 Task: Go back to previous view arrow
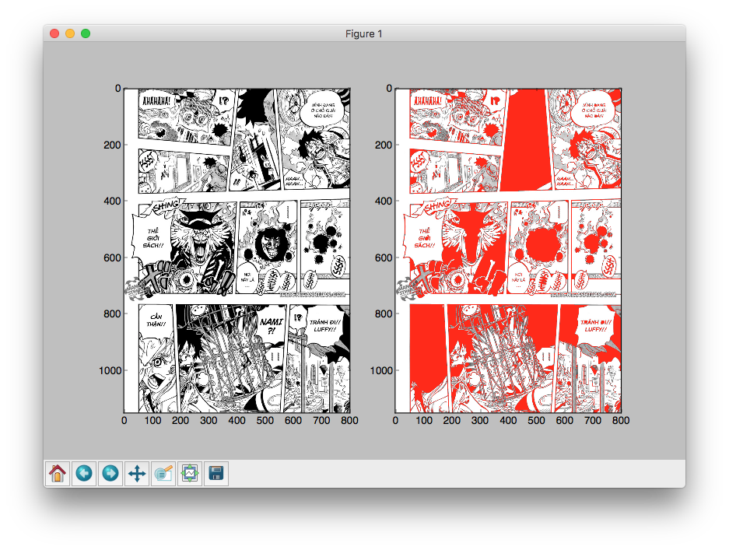coord(84,473)
